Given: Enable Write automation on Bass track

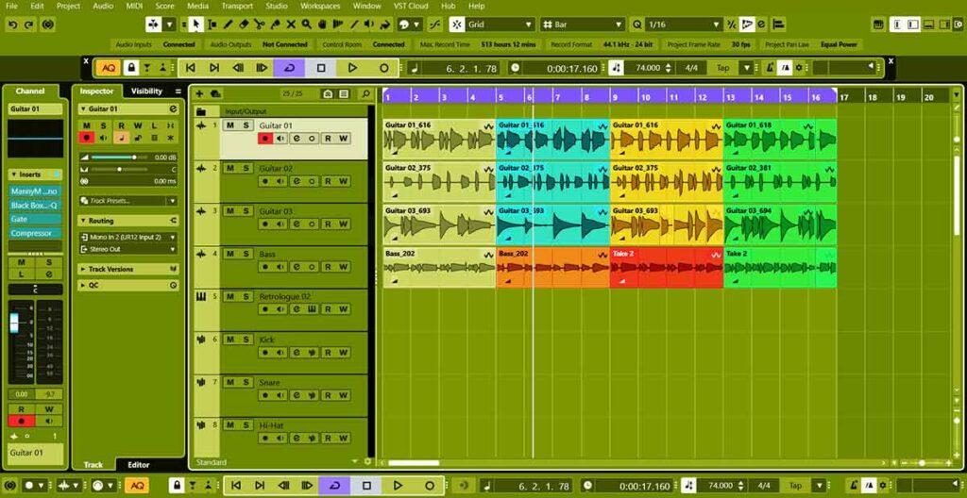Looking at the screenshot, I should click(x=344, y=267).
